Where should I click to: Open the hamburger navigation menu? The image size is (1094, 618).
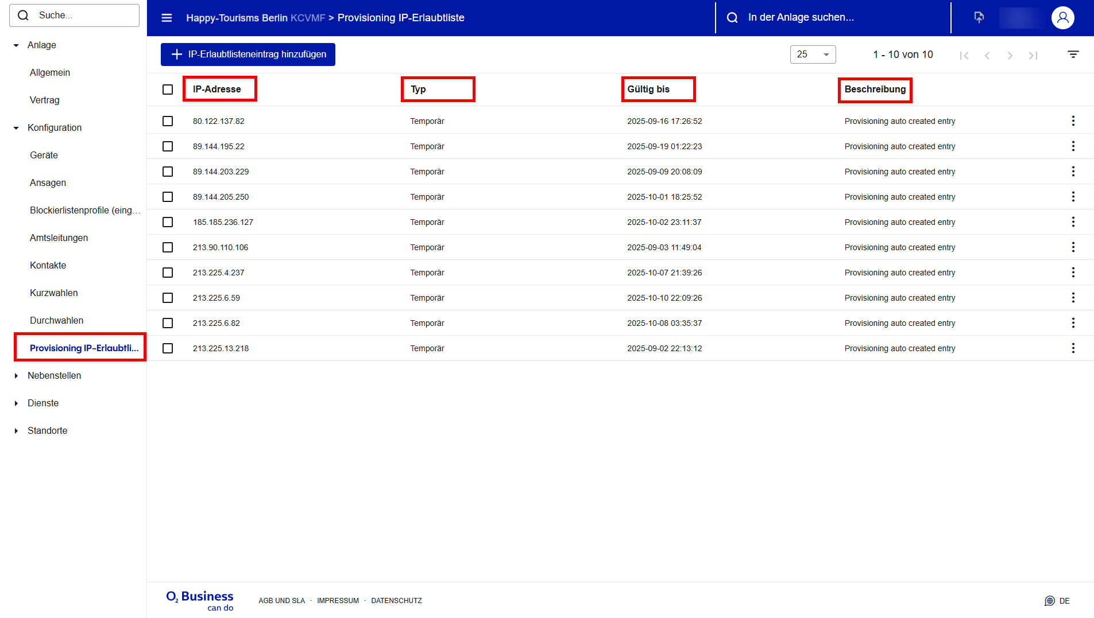(167, 18)
